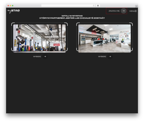This screenshot has width=144, height=122.
Task: Close the browser window with red button
Action: tap(8, 5)
